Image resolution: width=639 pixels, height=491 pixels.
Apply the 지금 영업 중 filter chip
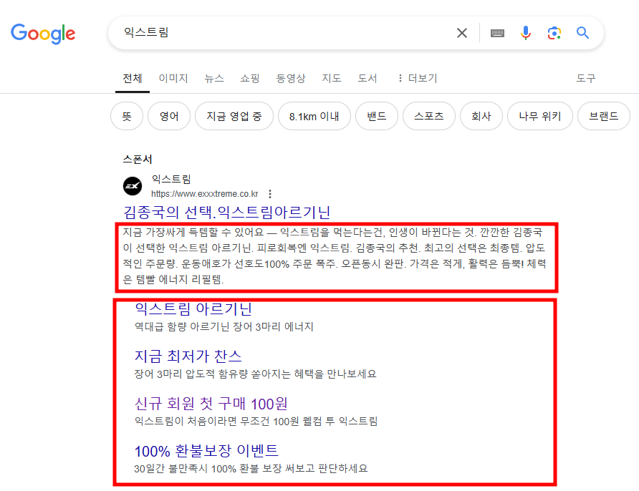click(234, 116)
